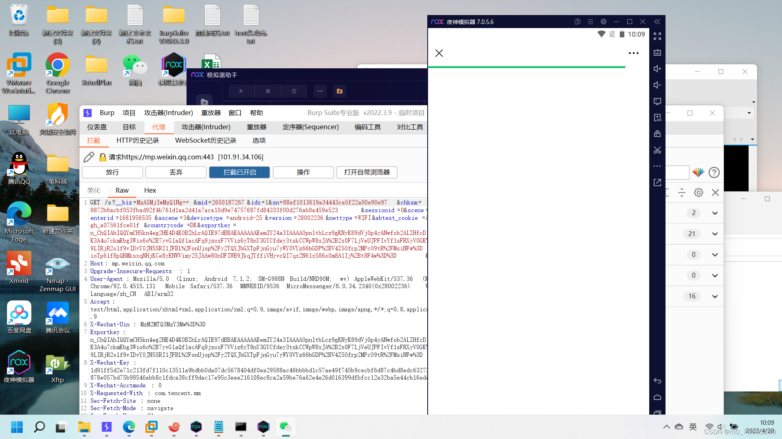
Task: Toggle the intercept enabled button off
Action: [x=239, y=172]
